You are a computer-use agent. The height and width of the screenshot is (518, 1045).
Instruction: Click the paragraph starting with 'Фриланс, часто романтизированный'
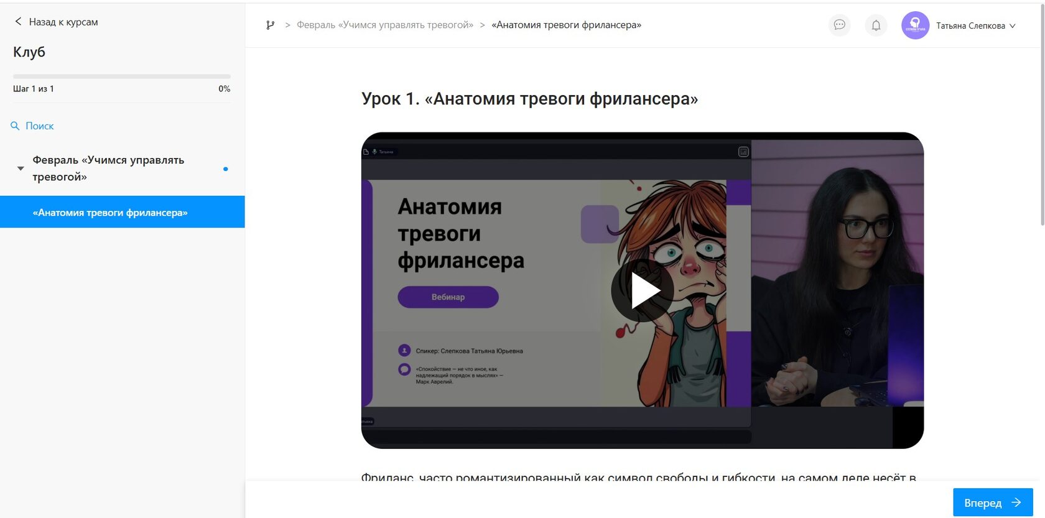(639, 477)
